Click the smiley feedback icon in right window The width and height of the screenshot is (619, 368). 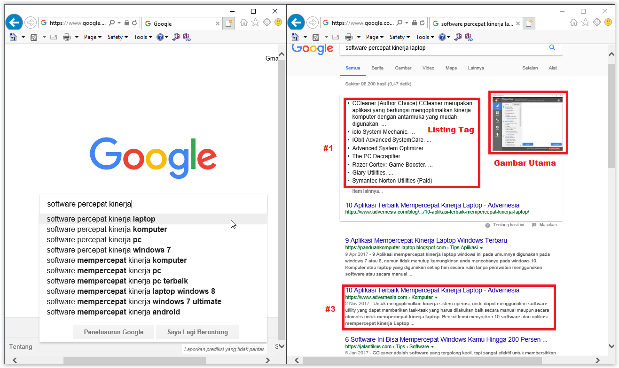click(608, 22)
